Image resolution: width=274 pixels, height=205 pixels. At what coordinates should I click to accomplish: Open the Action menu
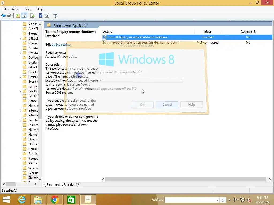click(16, 9)
